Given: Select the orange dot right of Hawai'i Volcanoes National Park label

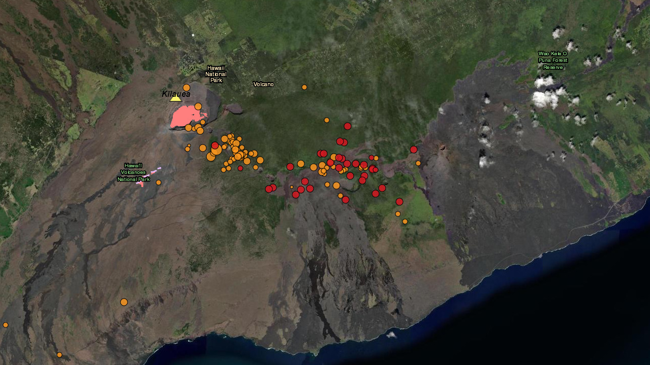Looking at the screenshot, I should pyautogui.click(x=159, y=182).
